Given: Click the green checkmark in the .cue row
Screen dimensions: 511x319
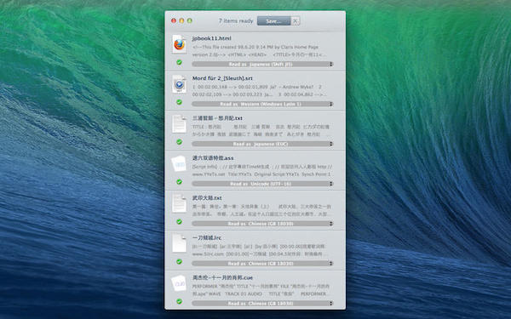Looking at the screenshot, I should tap(179, 301).
